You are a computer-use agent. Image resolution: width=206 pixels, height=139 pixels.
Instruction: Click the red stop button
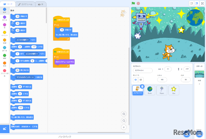138,4
